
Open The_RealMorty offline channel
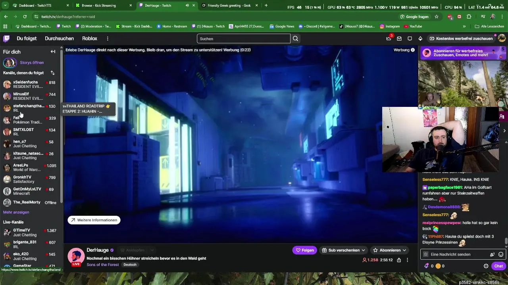(x=30, y=202)
